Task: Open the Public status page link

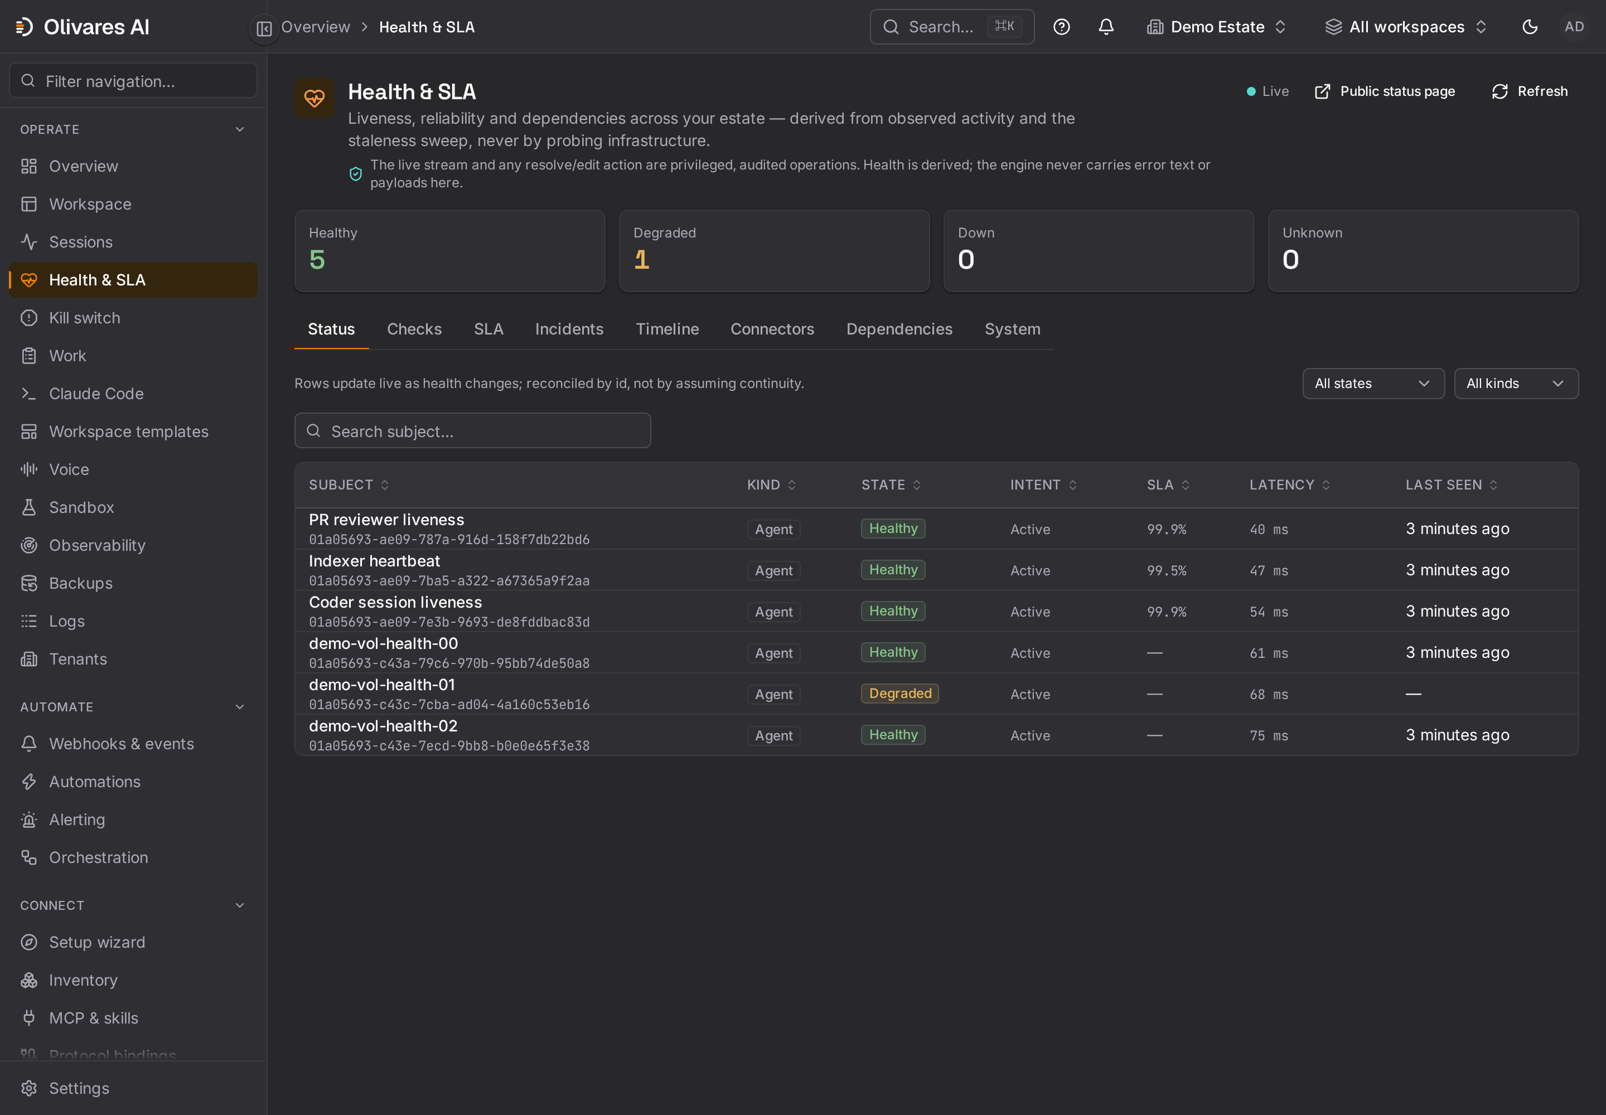Action: (x=1385, y=91)
